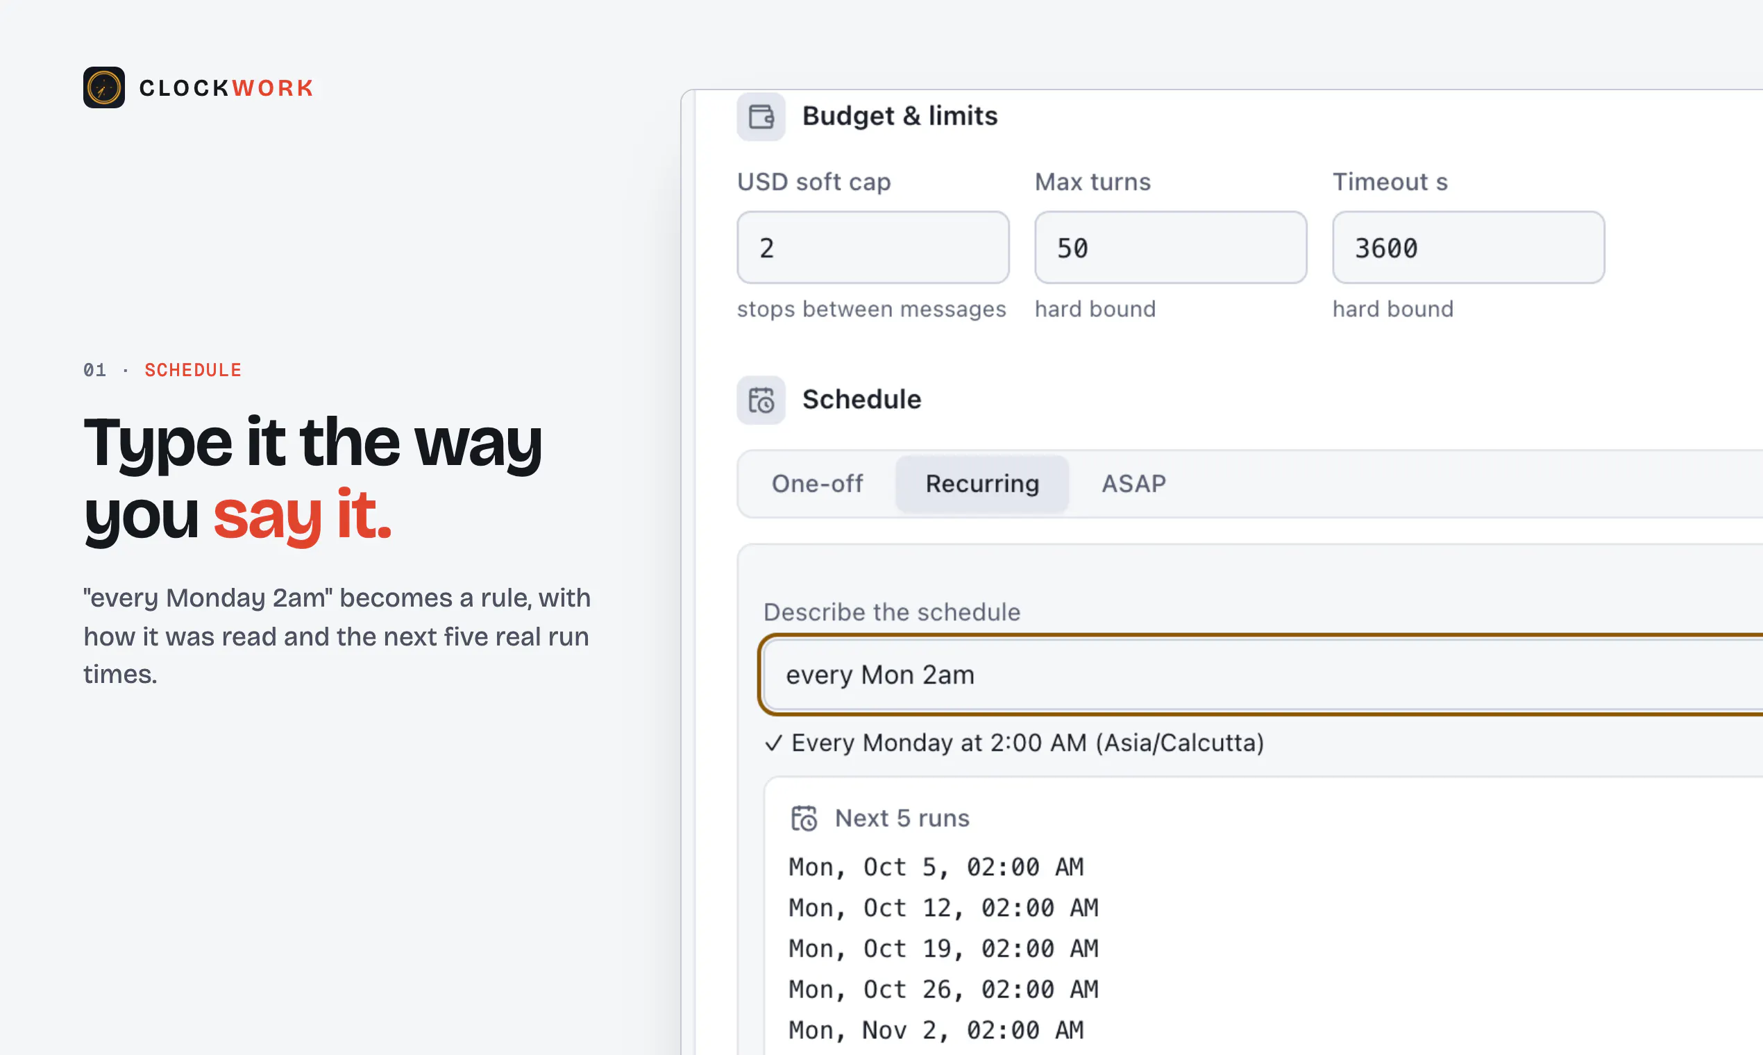Click the USD soft cap label

click(x=813, y=182)
